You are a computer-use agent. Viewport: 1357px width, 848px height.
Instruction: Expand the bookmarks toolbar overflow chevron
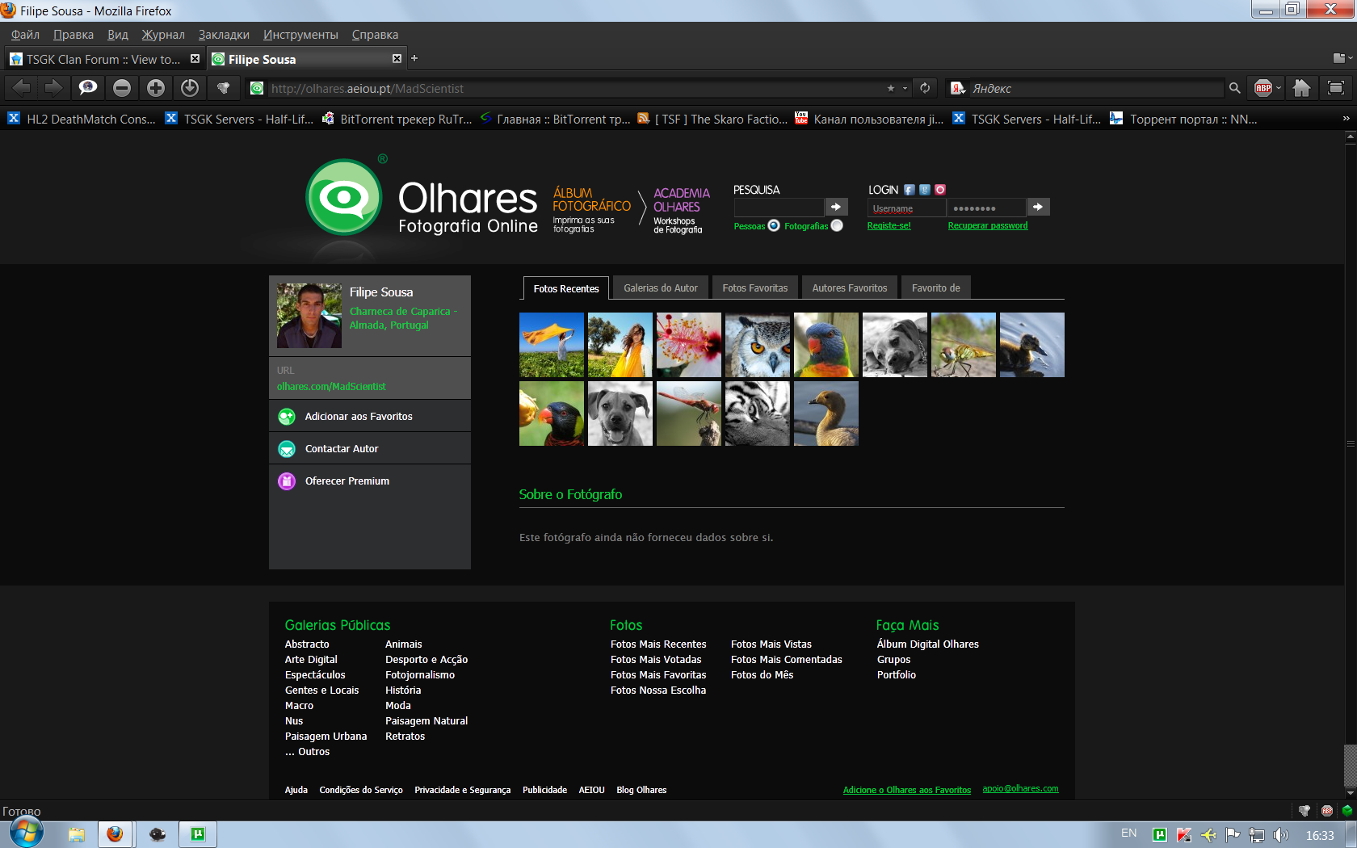pyautogui.click(x=1346, y=119)
